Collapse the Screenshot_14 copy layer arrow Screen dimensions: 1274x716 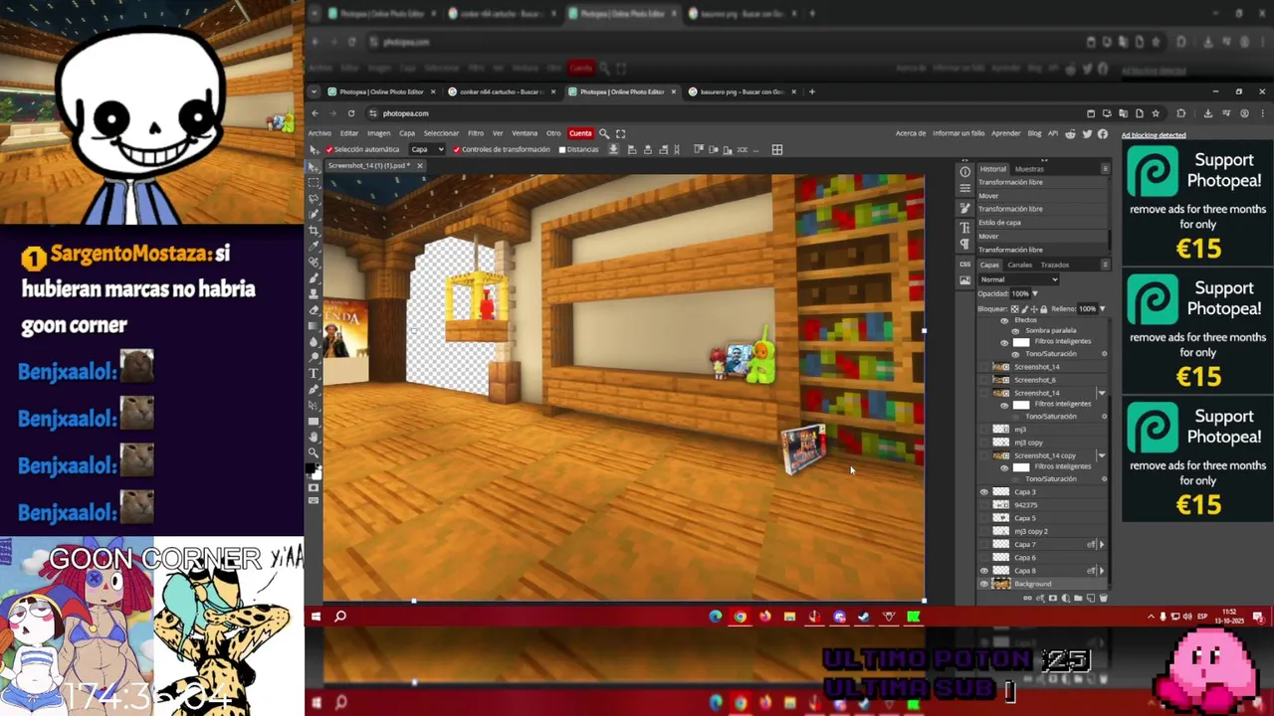tap(1101, 455)
